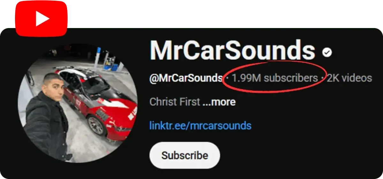Click the white play triangle in logo
The image size is (383, 179).
click(x=42, y=19)
